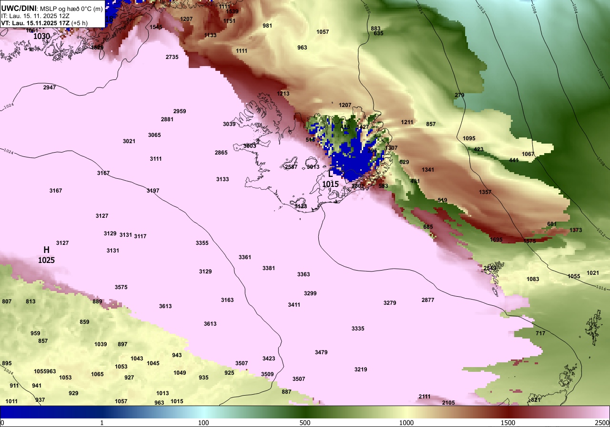Click the 3021 height value
610x427 pixels.
129,141
